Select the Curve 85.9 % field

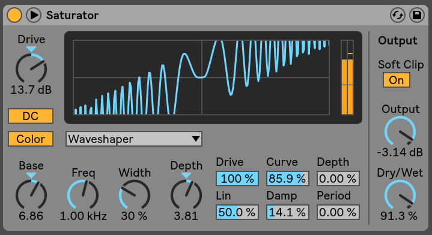[288, 179]
